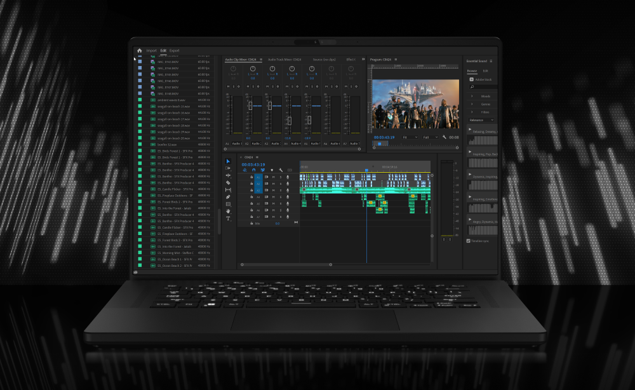Open the Relevance sort dropdown
This screenshot has width=635, height=390.
pos(481,119)
